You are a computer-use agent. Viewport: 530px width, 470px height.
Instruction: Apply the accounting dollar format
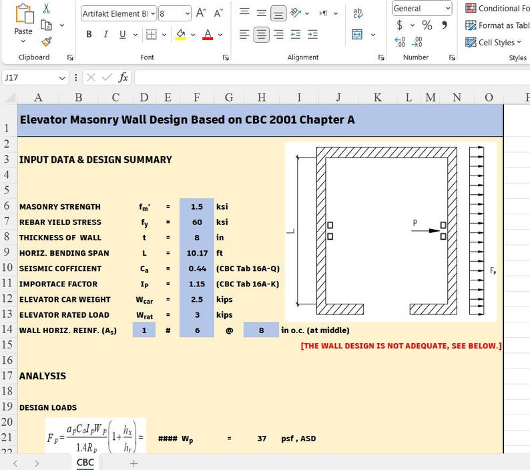pyautogui.click(x=400, y=25)
